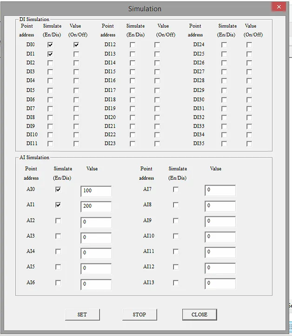
Task: Check DI12 Value On/Off box
Action: 157,45
